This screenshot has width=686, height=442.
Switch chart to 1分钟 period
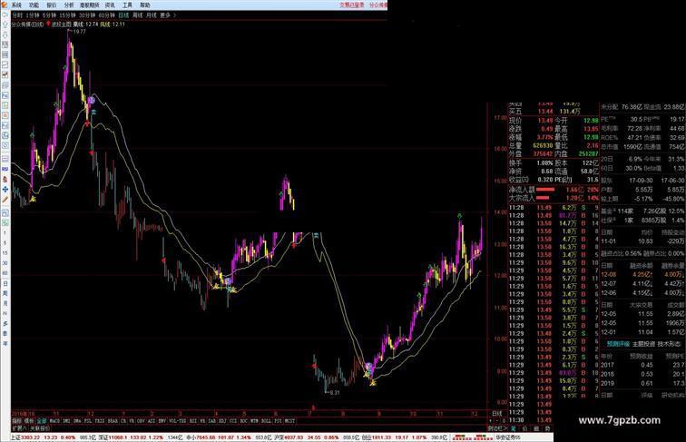pyautogui.click(x=33, y=15)
